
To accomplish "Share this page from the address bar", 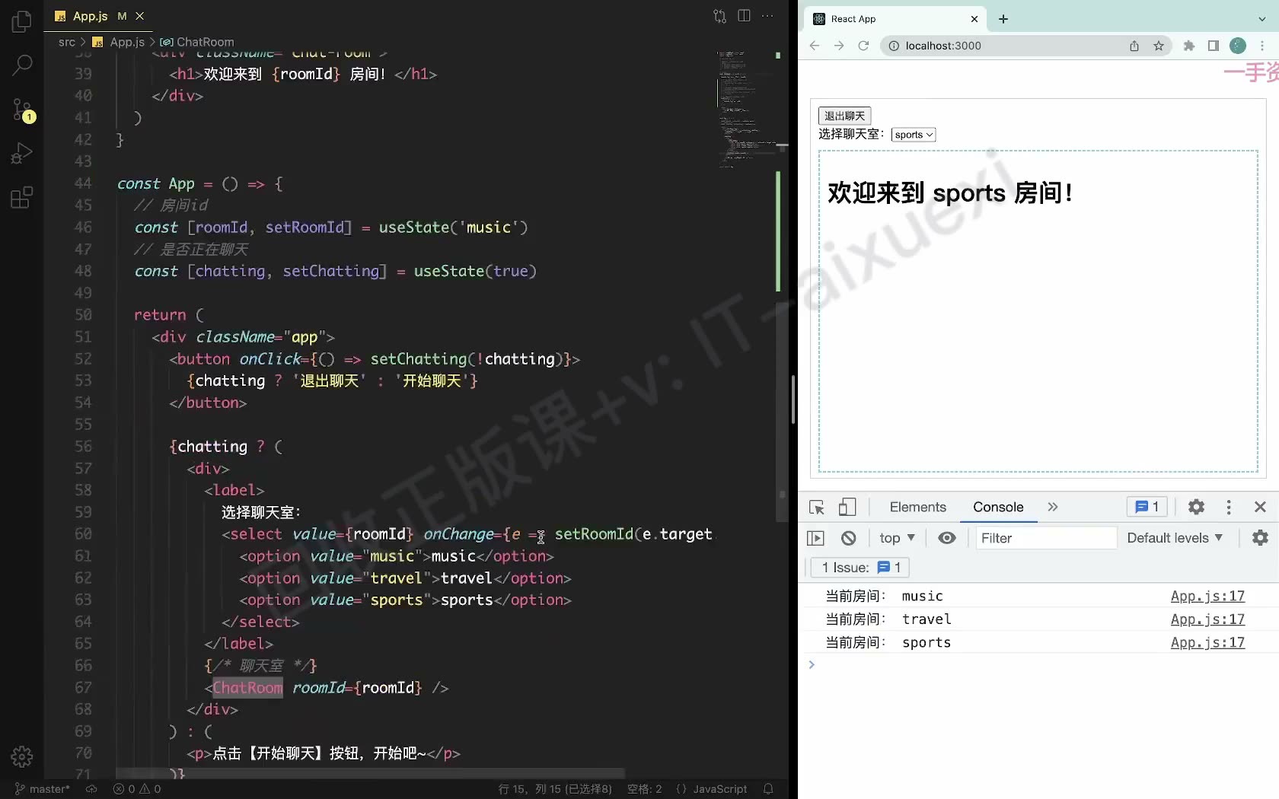I will [1134, 46].
